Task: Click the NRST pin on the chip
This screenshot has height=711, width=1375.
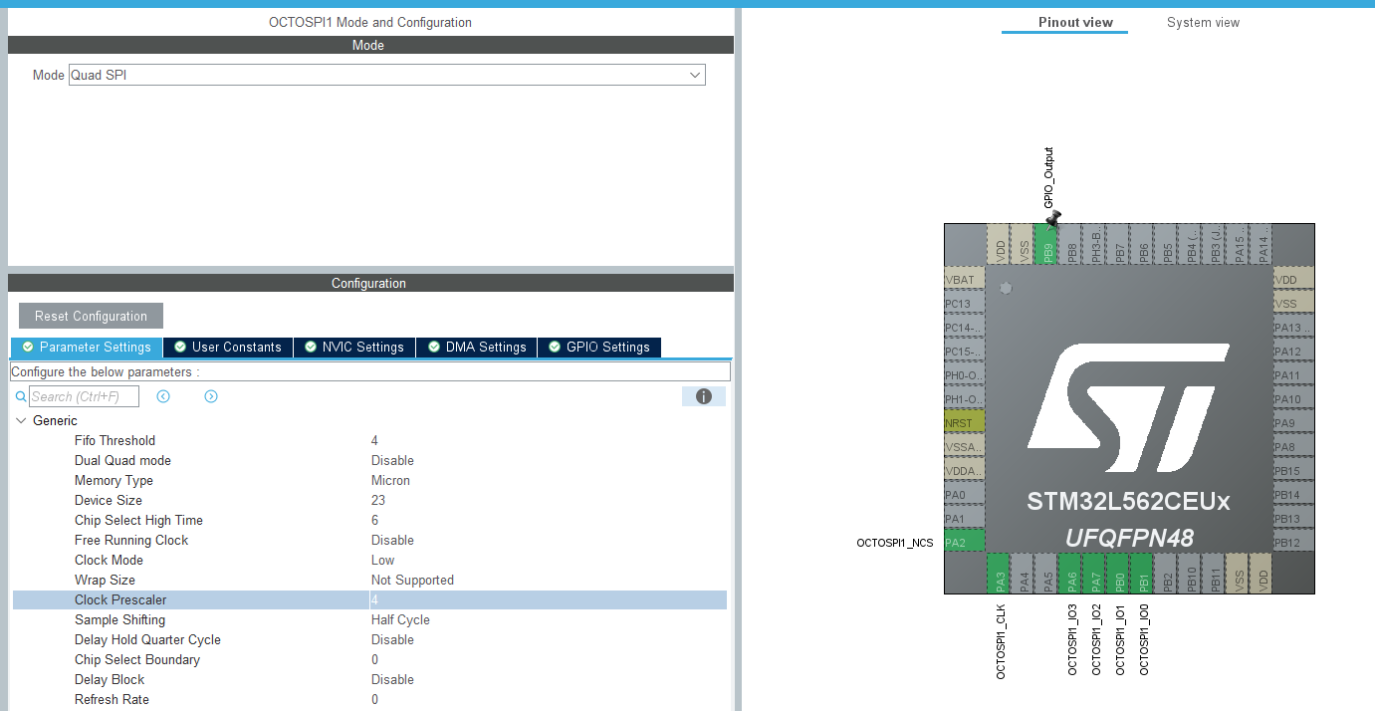Action: click(964, 423)
